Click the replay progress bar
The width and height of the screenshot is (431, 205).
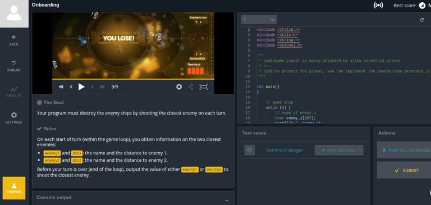133,79
